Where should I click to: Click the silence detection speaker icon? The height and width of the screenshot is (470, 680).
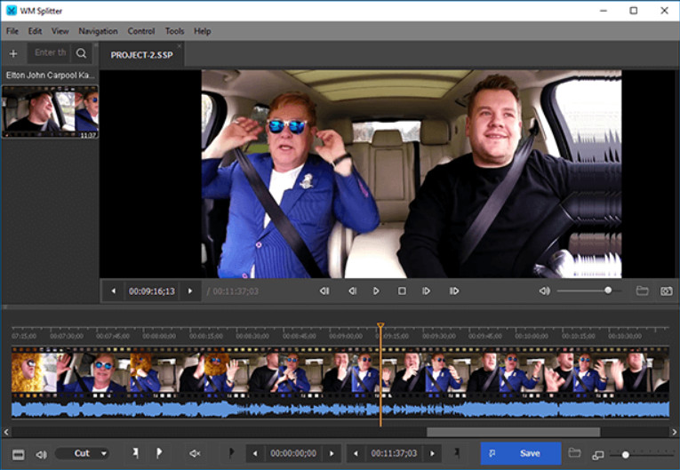coord(195,453)
